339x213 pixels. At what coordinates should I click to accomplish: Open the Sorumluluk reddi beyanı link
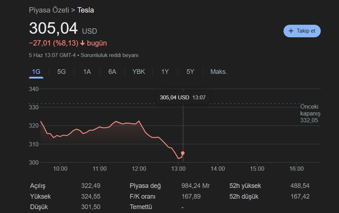tap(110, 55)
